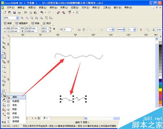The width and height of the screenshot is (163, 129).
Task: Click the Save floppy disk icon
Action: 14,12
